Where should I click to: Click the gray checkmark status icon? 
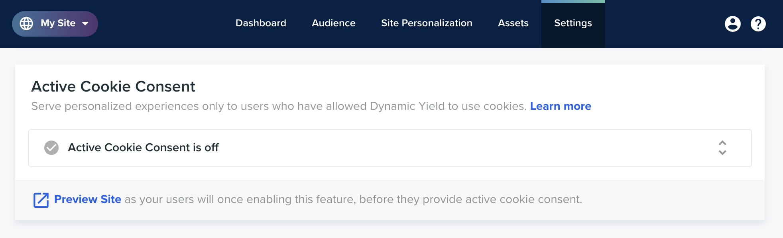pyautogui.click(x=51, y=148)
